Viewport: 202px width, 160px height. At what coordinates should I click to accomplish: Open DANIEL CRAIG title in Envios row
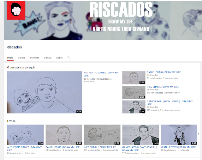click(x=62, y=147)
